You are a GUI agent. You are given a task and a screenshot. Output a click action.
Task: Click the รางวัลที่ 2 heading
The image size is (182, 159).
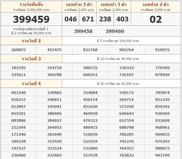[x=31, y=41]
